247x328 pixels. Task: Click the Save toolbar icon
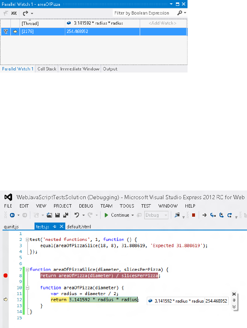[x=57, y=215]
